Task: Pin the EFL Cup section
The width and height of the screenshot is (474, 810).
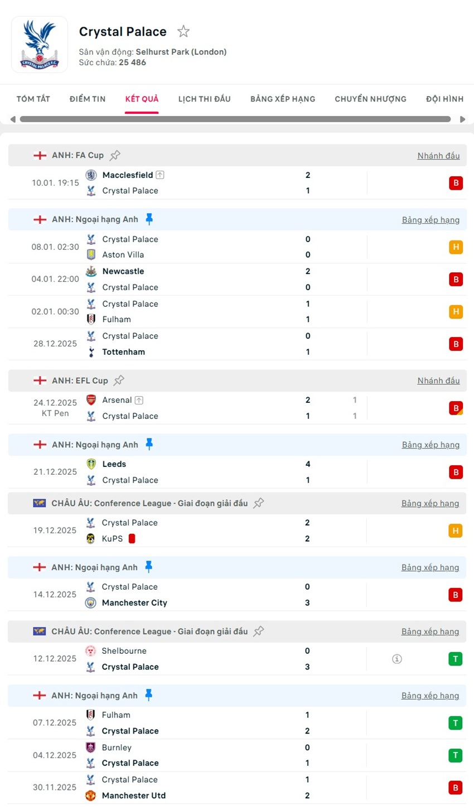Action: coord(118,380)
